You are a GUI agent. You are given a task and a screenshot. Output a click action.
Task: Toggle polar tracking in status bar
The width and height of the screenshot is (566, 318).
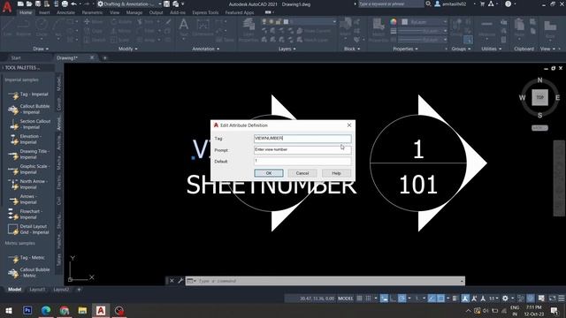click(x=402, y=299)
